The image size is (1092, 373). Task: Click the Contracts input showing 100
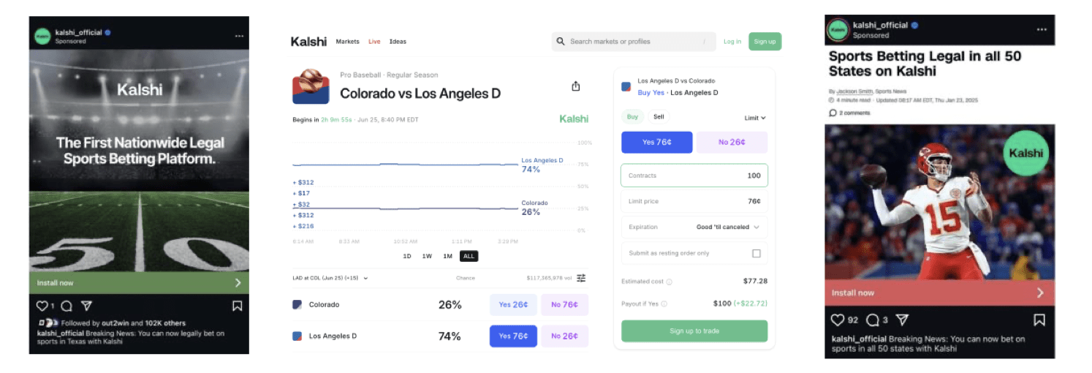coord(694,176)
